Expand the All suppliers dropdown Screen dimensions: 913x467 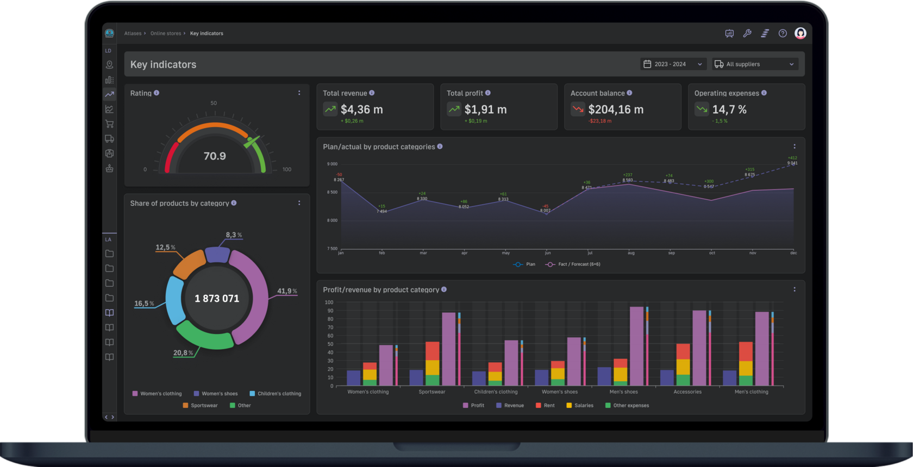(755, 64)
